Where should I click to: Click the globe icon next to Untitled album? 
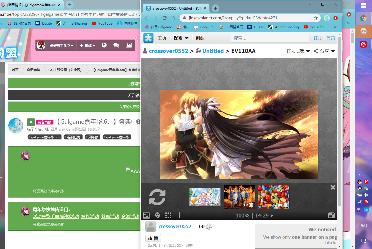[x=198, y=51]
